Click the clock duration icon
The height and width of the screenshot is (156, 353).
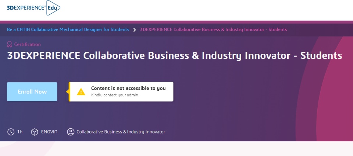11,132
